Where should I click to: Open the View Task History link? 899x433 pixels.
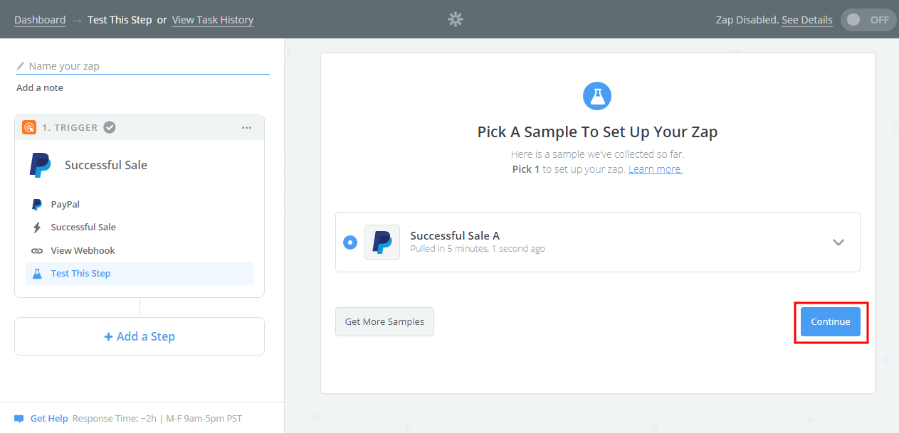[x=213, y=20]
